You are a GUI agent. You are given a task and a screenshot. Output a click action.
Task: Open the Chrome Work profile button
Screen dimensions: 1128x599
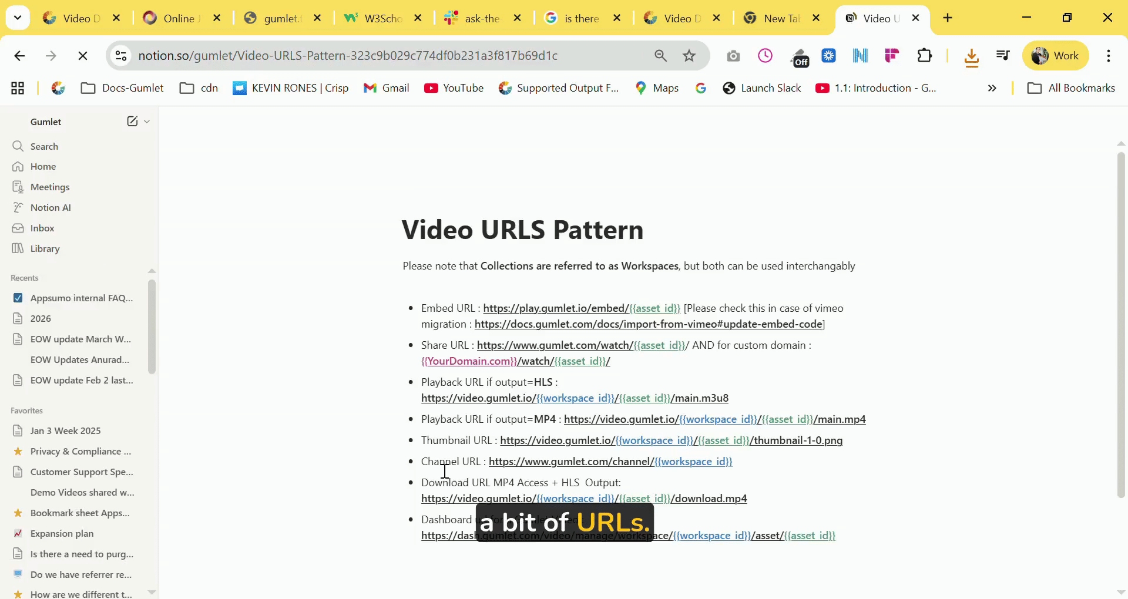(1056, 56)
